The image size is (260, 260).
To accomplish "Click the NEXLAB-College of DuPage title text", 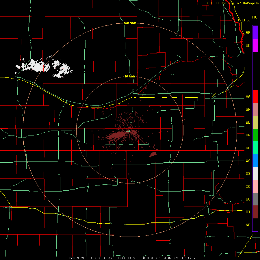I will click(231, 3).
